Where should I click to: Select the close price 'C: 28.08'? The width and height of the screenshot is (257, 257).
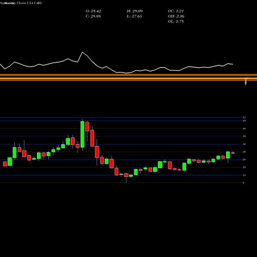(x=93, y=16)
